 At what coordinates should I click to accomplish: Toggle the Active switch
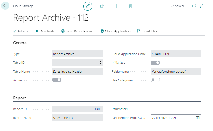pos(57,80)
